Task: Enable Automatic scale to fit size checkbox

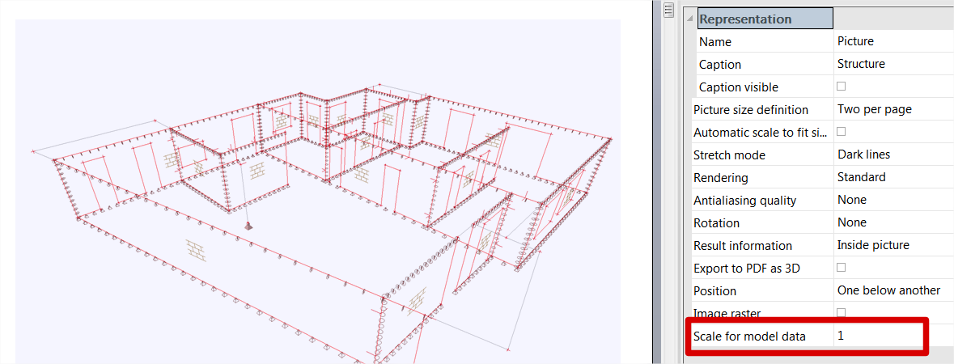Action: pos(841,131)
